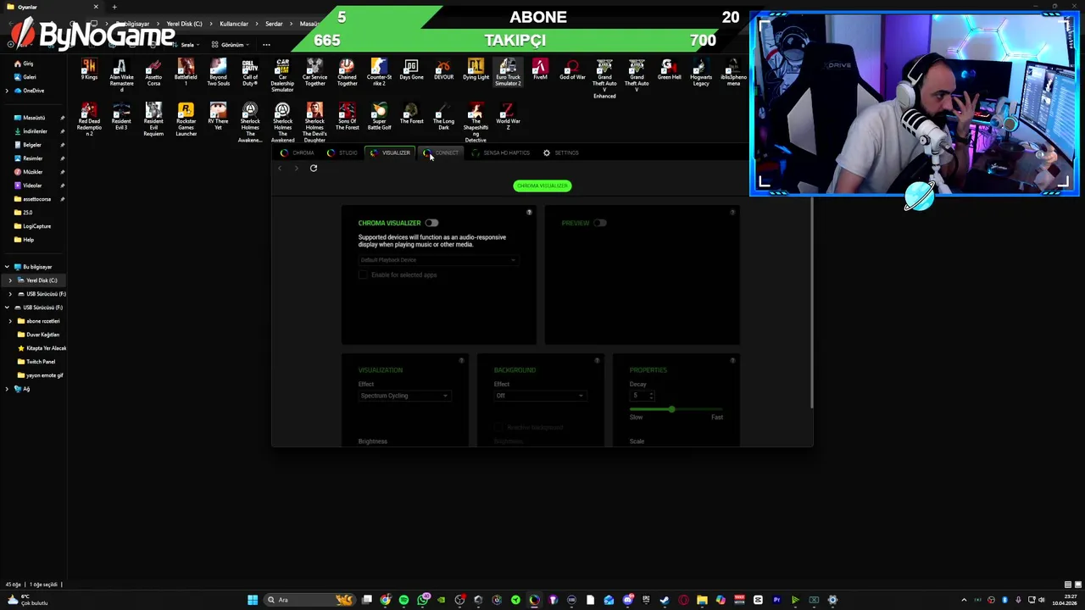1085x610 pixels.
Task: Open the Default Playback Device dropdown
Action: [437, 260]
